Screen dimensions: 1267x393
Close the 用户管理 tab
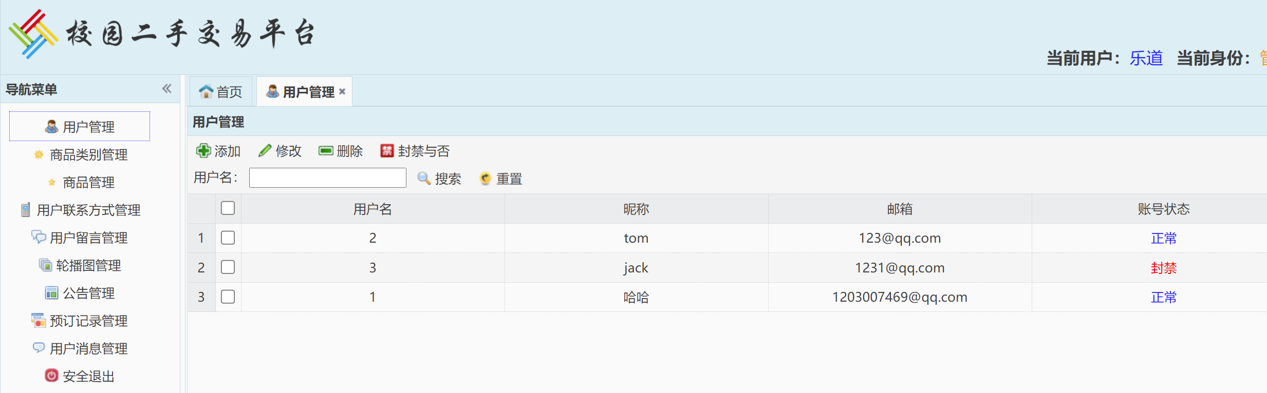[x=342, y=91]
